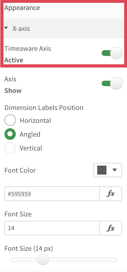
Task: Click slider track right of the handle
Action: [82, 259]
